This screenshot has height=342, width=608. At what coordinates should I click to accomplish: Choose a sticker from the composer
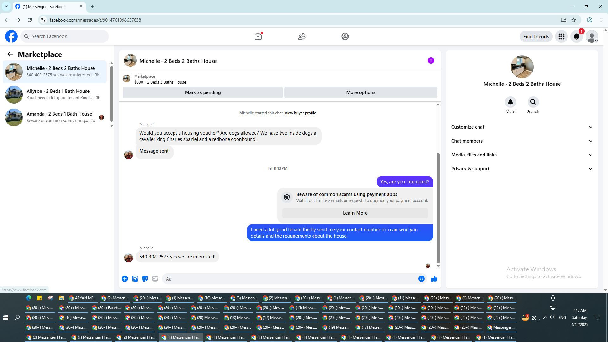click(x=145, y=279)
